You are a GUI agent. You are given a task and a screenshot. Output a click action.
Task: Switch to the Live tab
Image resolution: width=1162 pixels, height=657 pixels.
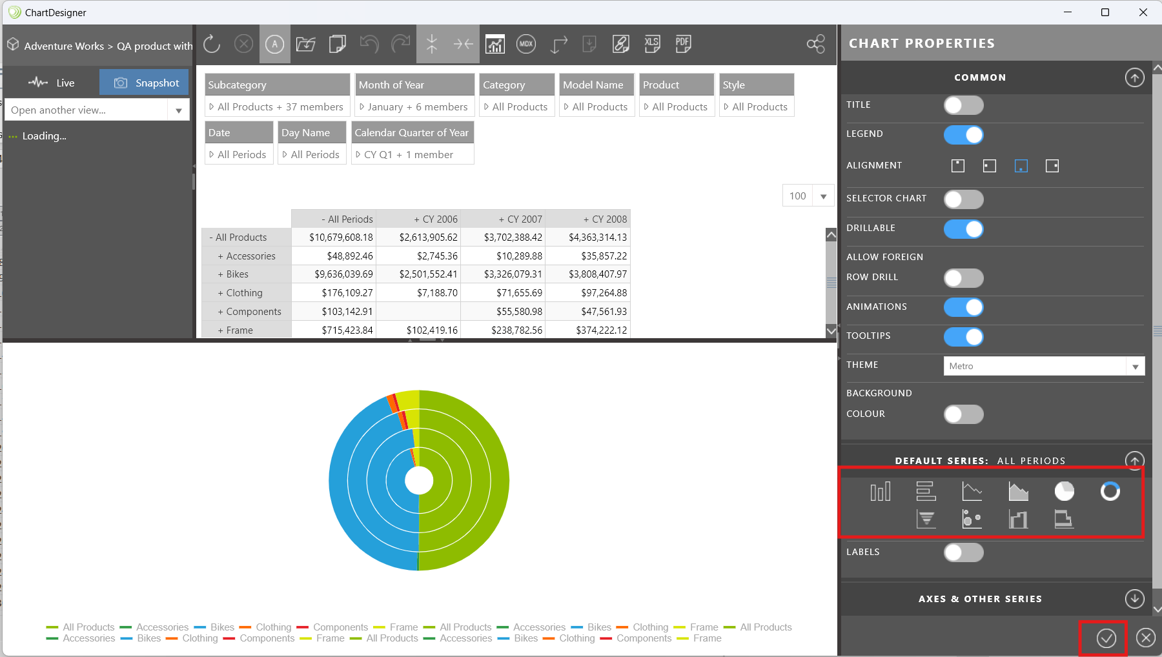click(x=52, y=83)
